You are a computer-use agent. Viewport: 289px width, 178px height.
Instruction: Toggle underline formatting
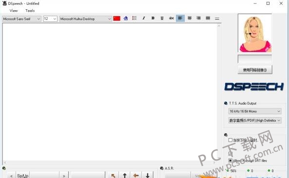(162, 18)
